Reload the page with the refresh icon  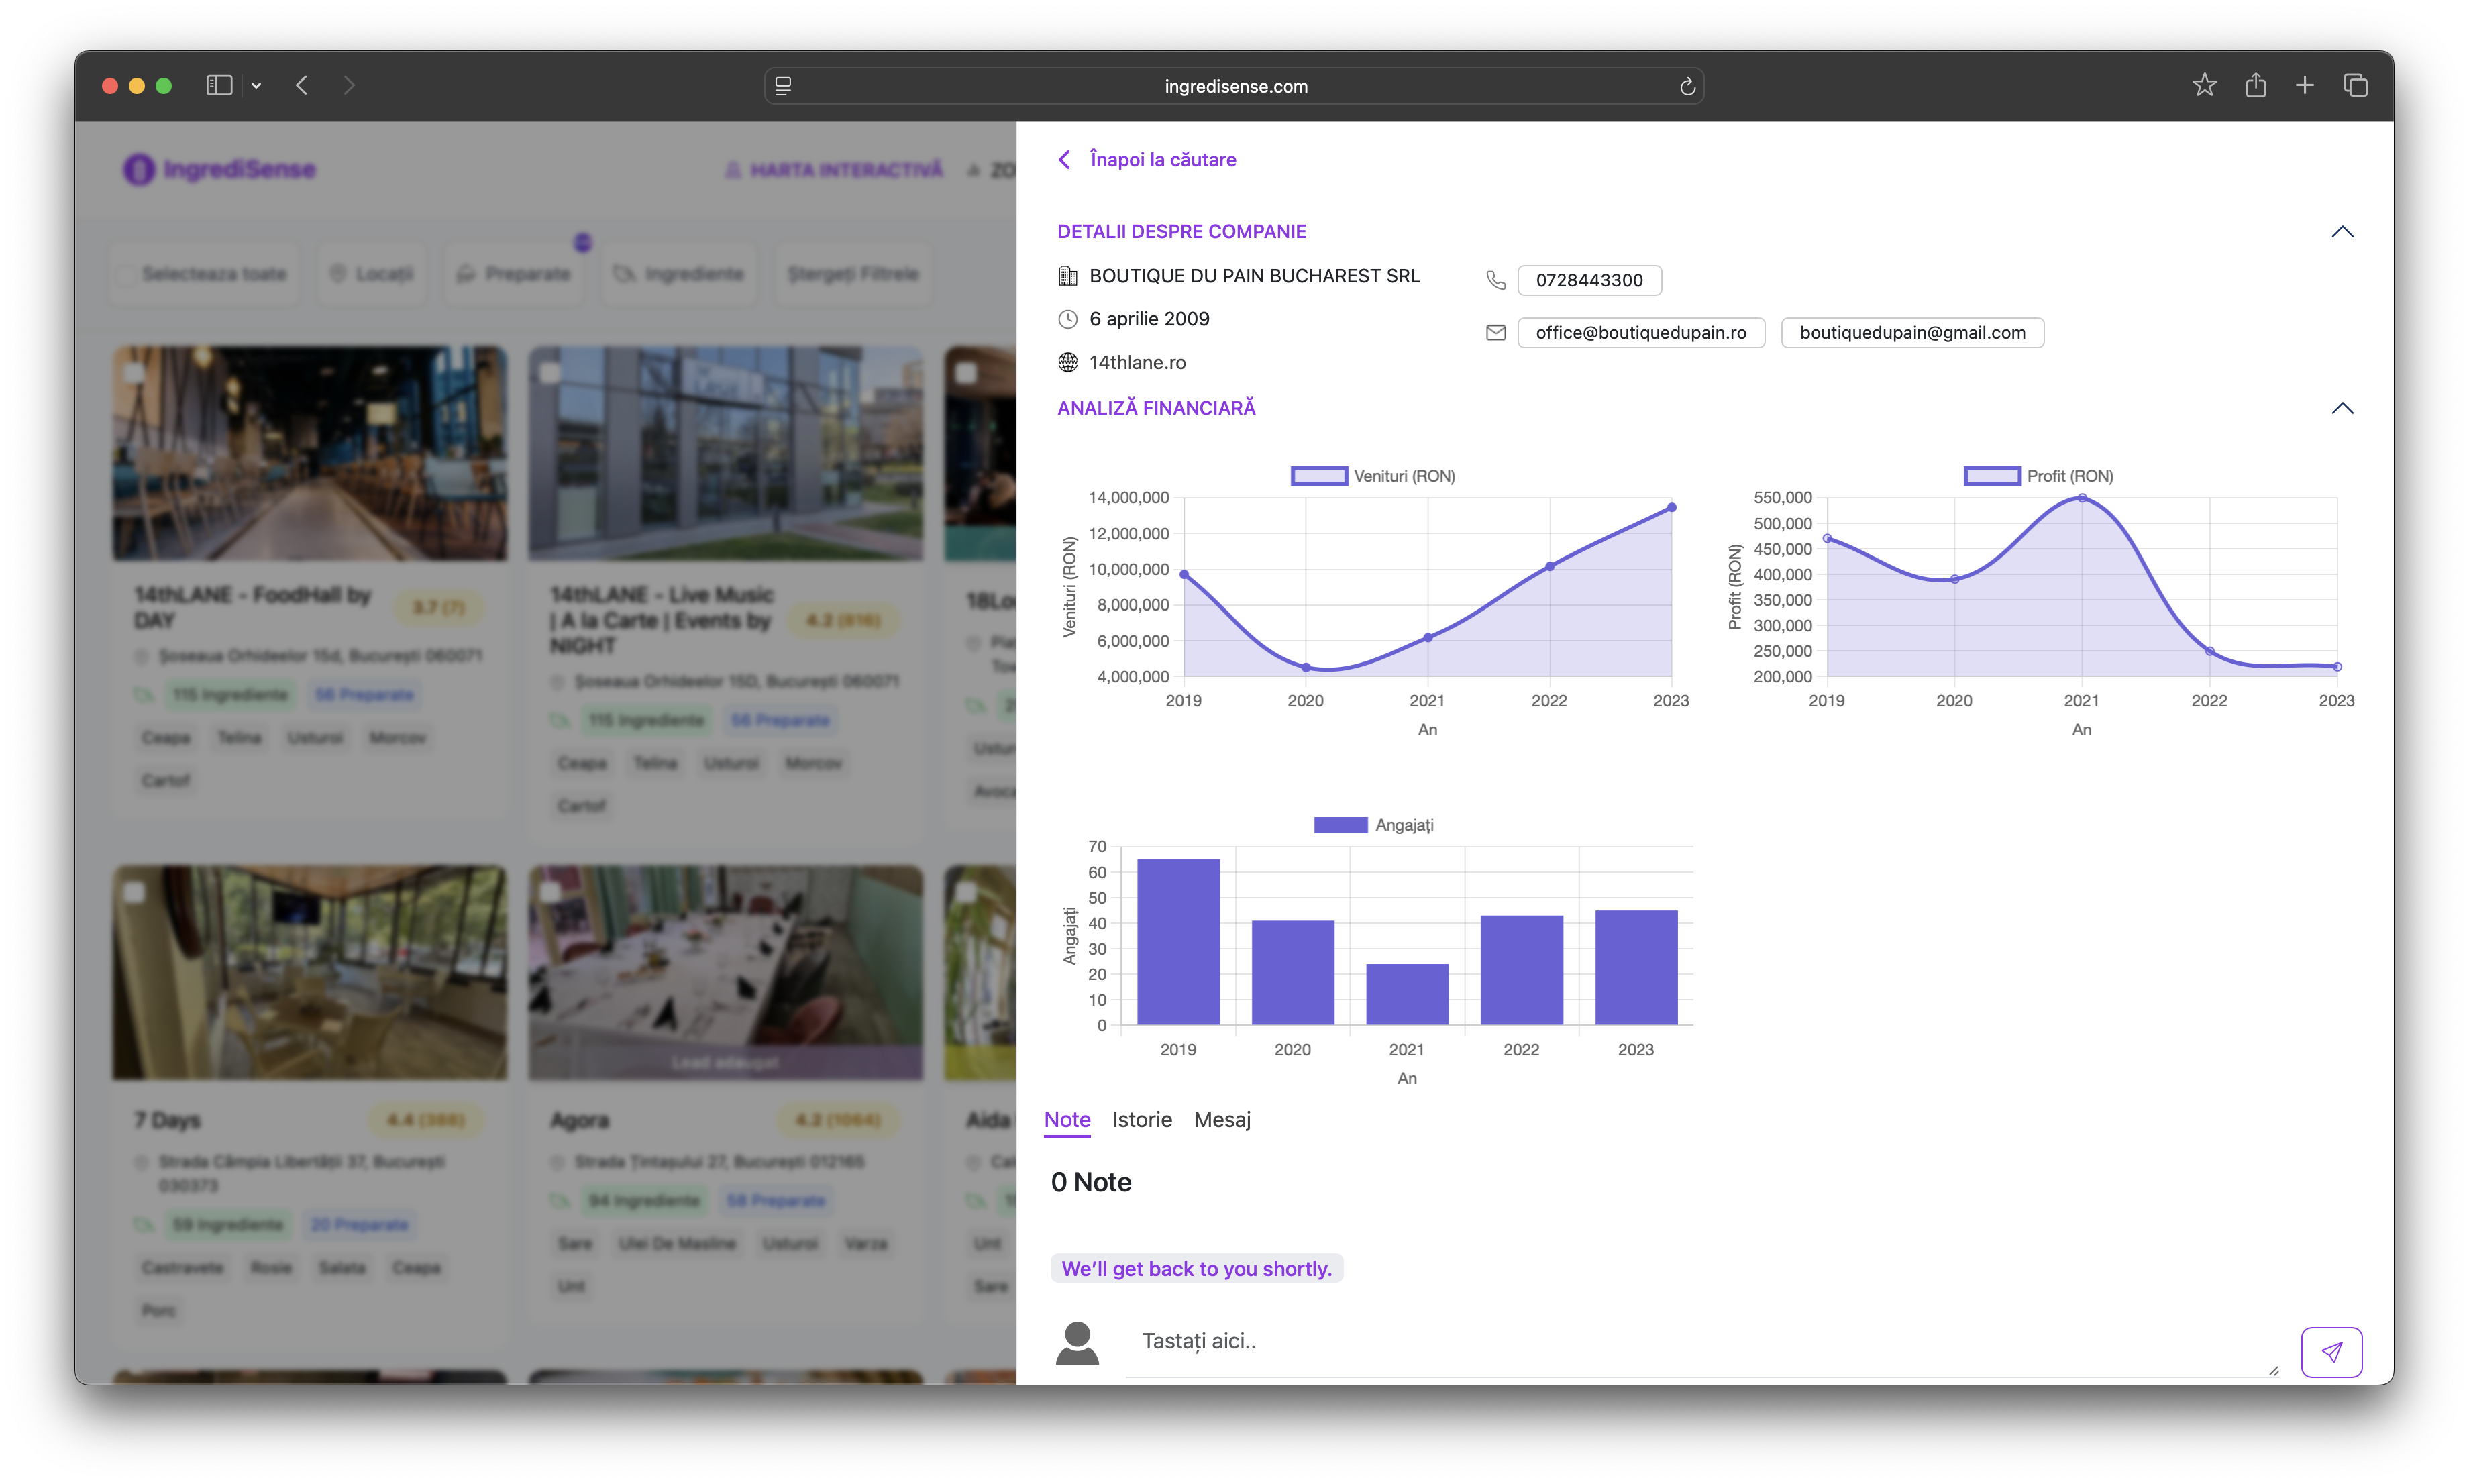[1687, 86]
